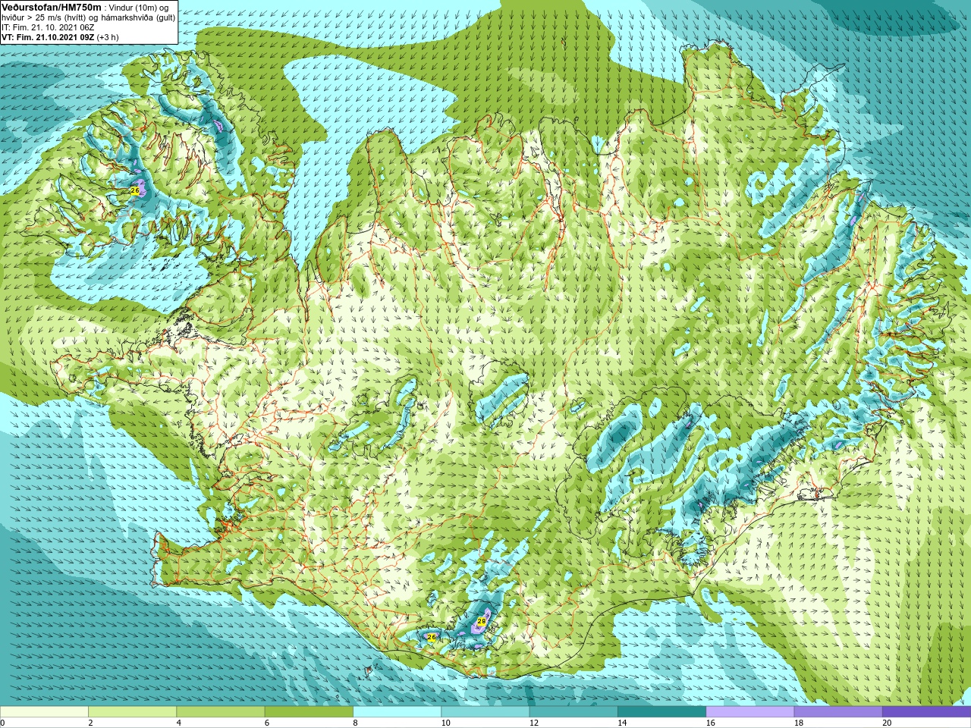Click the legend scale number "18"
The image size is (971, 728).
[x=798, y=723]
